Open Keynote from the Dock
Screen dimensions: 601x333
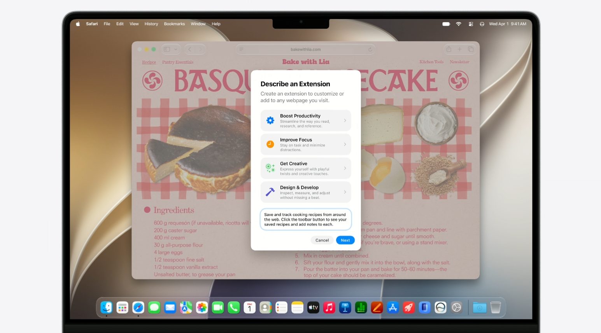(345, 308)
